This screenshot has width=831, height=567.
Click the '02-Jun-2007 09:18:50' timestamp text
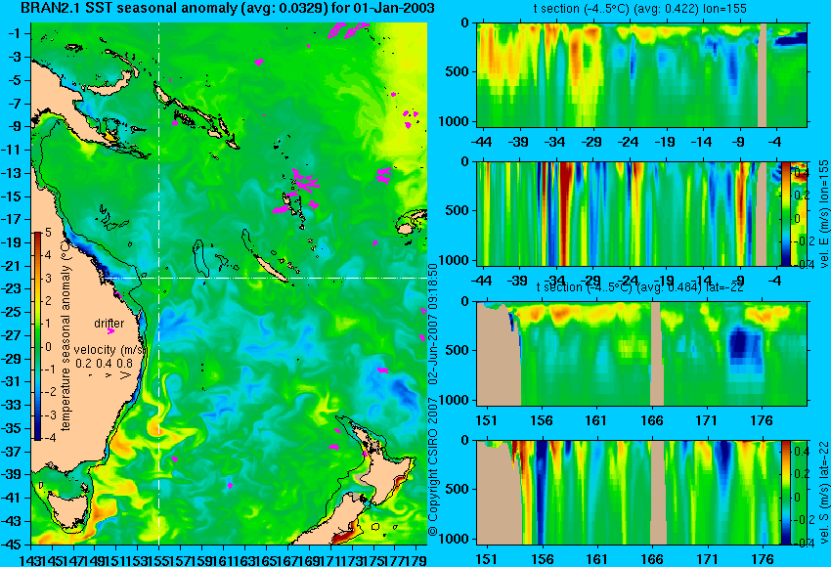click(433, 325)
